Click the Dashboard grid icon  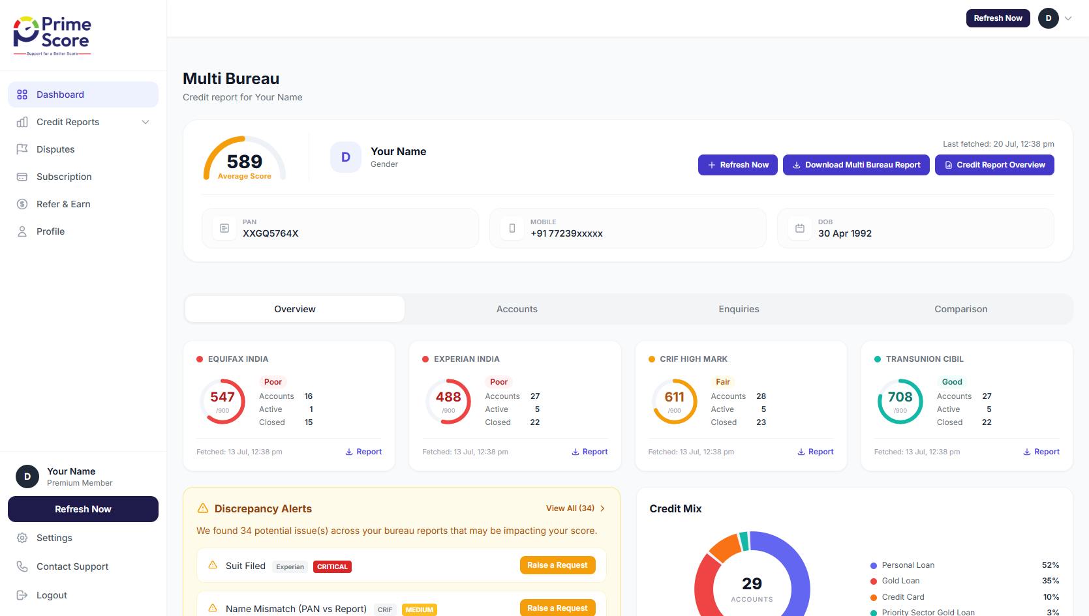coord(22,95)
